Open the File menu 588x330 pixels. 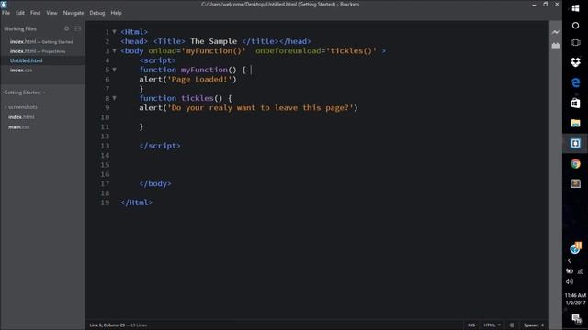[6, 13]
